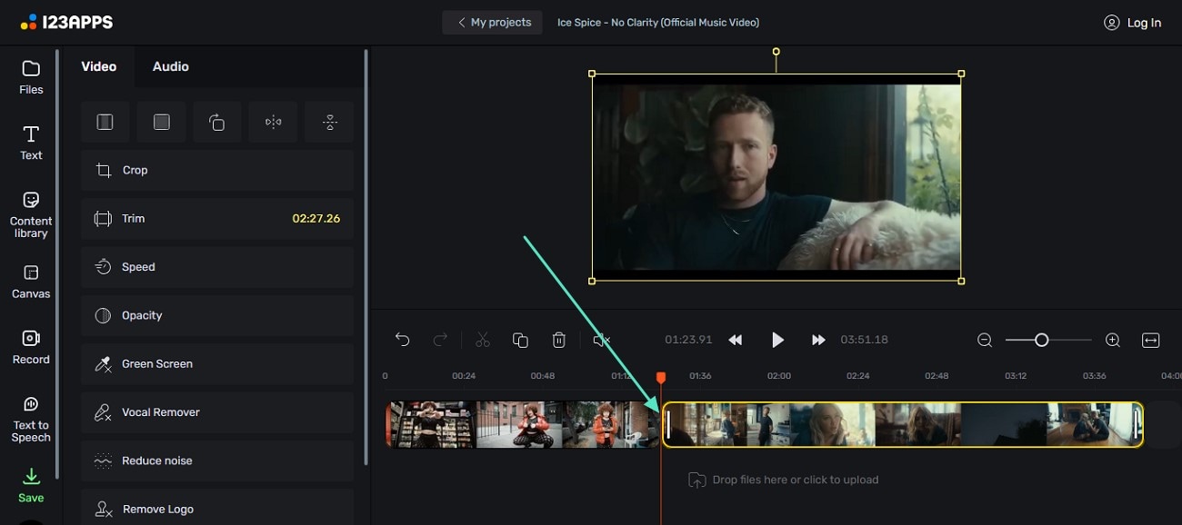
Task: Select the yellow-outlined second clip
Action: pos(903,424)
